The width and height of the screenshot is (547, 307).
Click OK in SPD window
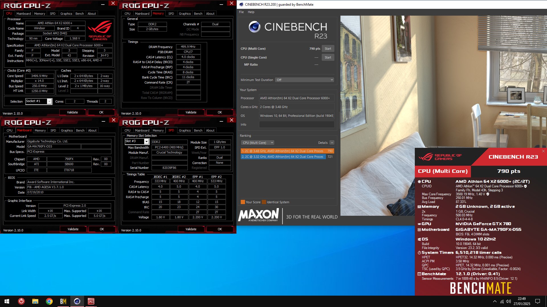coord(220,229)
